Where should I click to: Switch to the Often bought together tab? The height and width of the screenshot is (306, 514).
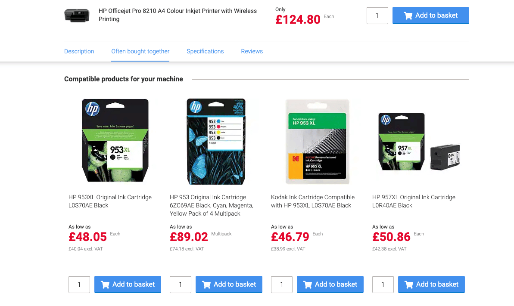pos(140,51)
